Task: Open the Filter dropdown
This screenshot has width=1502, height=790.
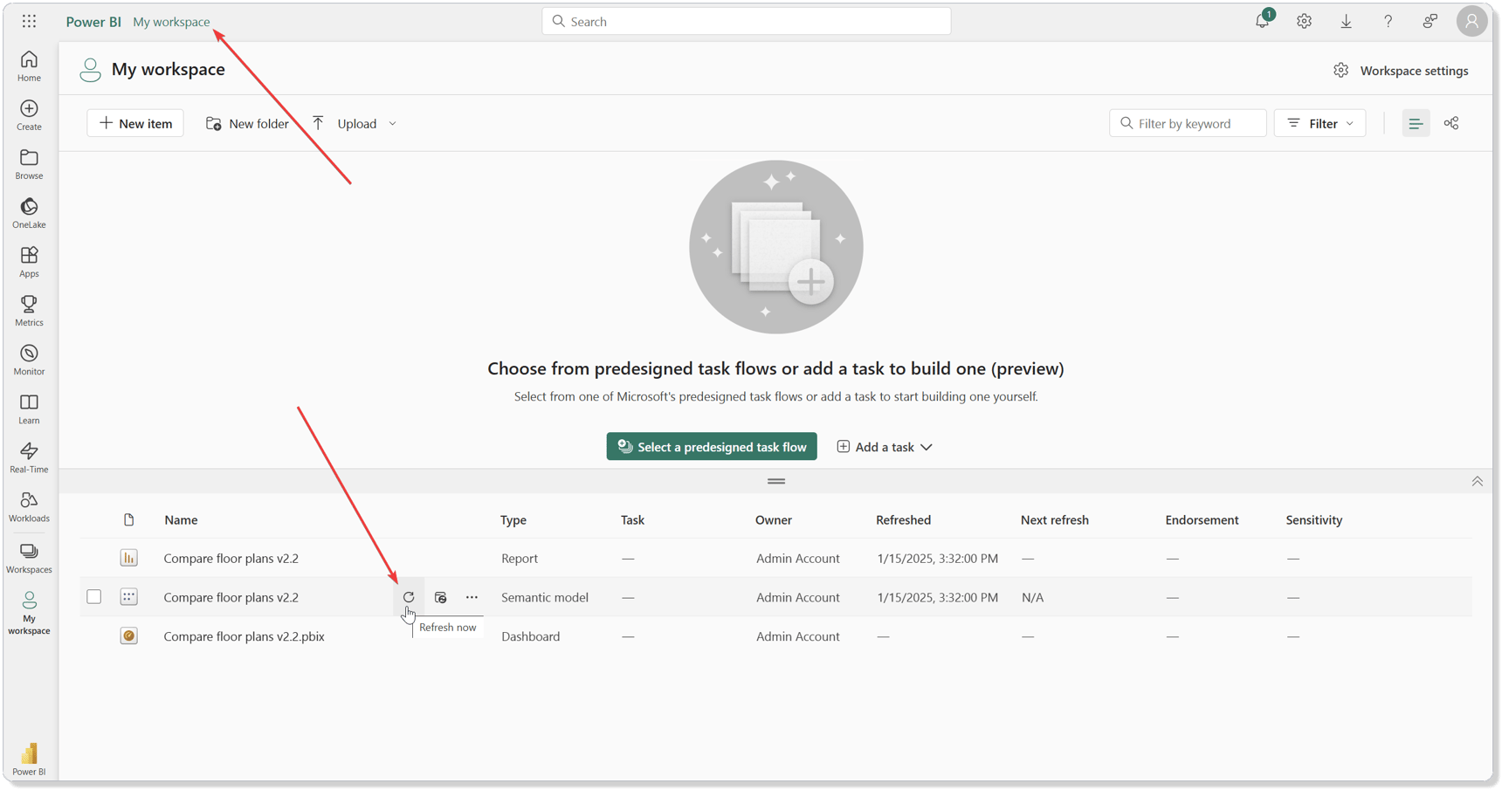Action: (x=1319, y=123)
